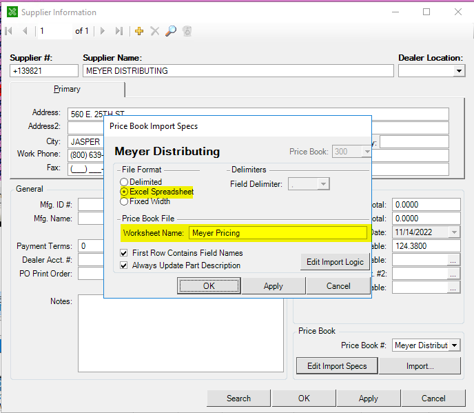Click the Supplier # field
474x413 pixels.
point(44,71)
